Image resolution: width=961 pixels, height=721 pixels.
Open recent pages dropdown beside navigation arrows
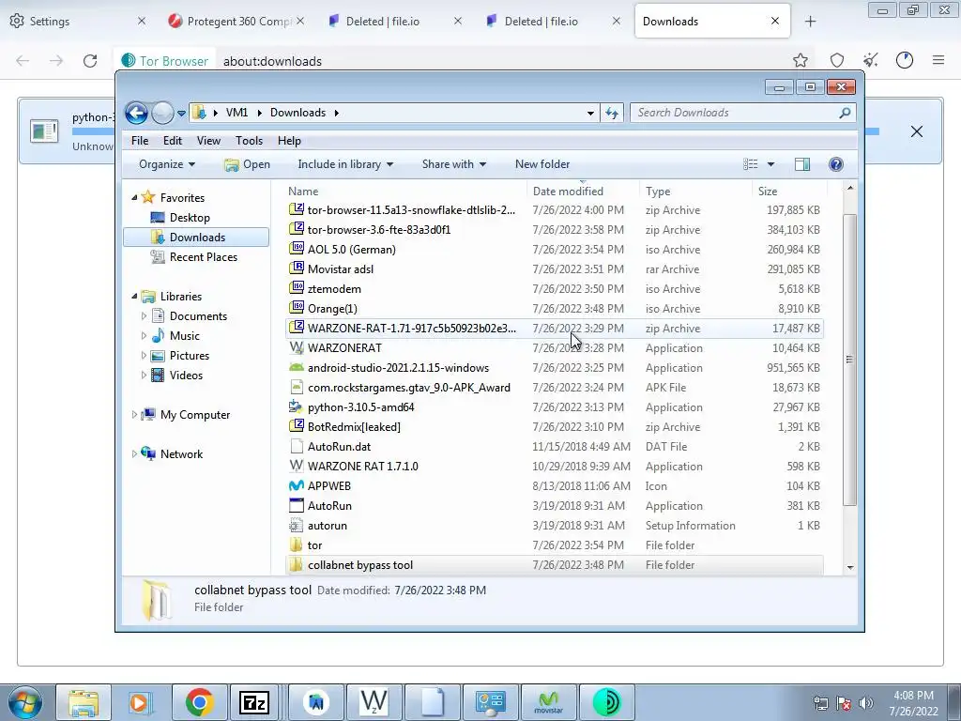coord(181,114)
